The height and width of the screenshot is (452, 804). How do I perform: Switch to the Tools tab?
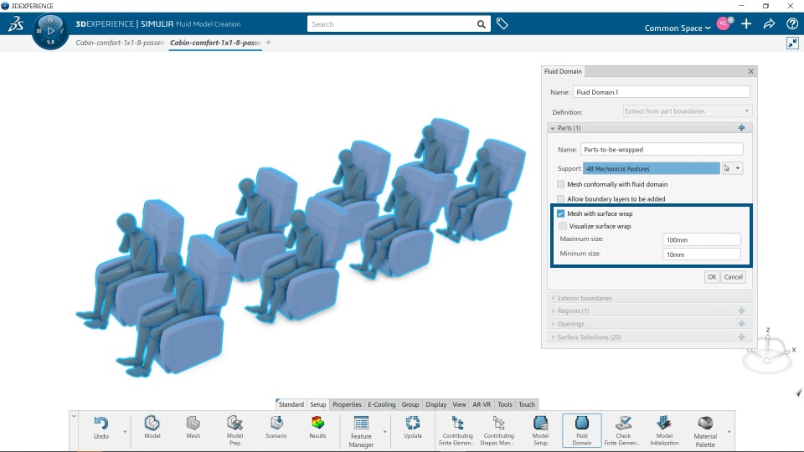coord(505,404)
